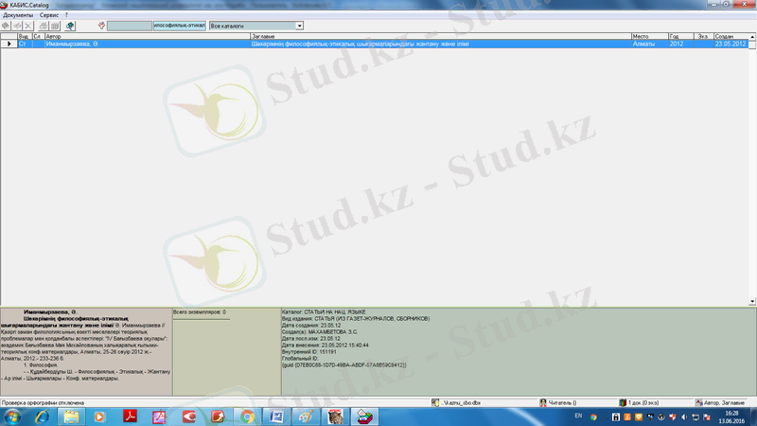The width and height of the screenshot is (757, 426).
Task: Click the kaznu_sbo.dbx database status entry
Action: (461, 403)
